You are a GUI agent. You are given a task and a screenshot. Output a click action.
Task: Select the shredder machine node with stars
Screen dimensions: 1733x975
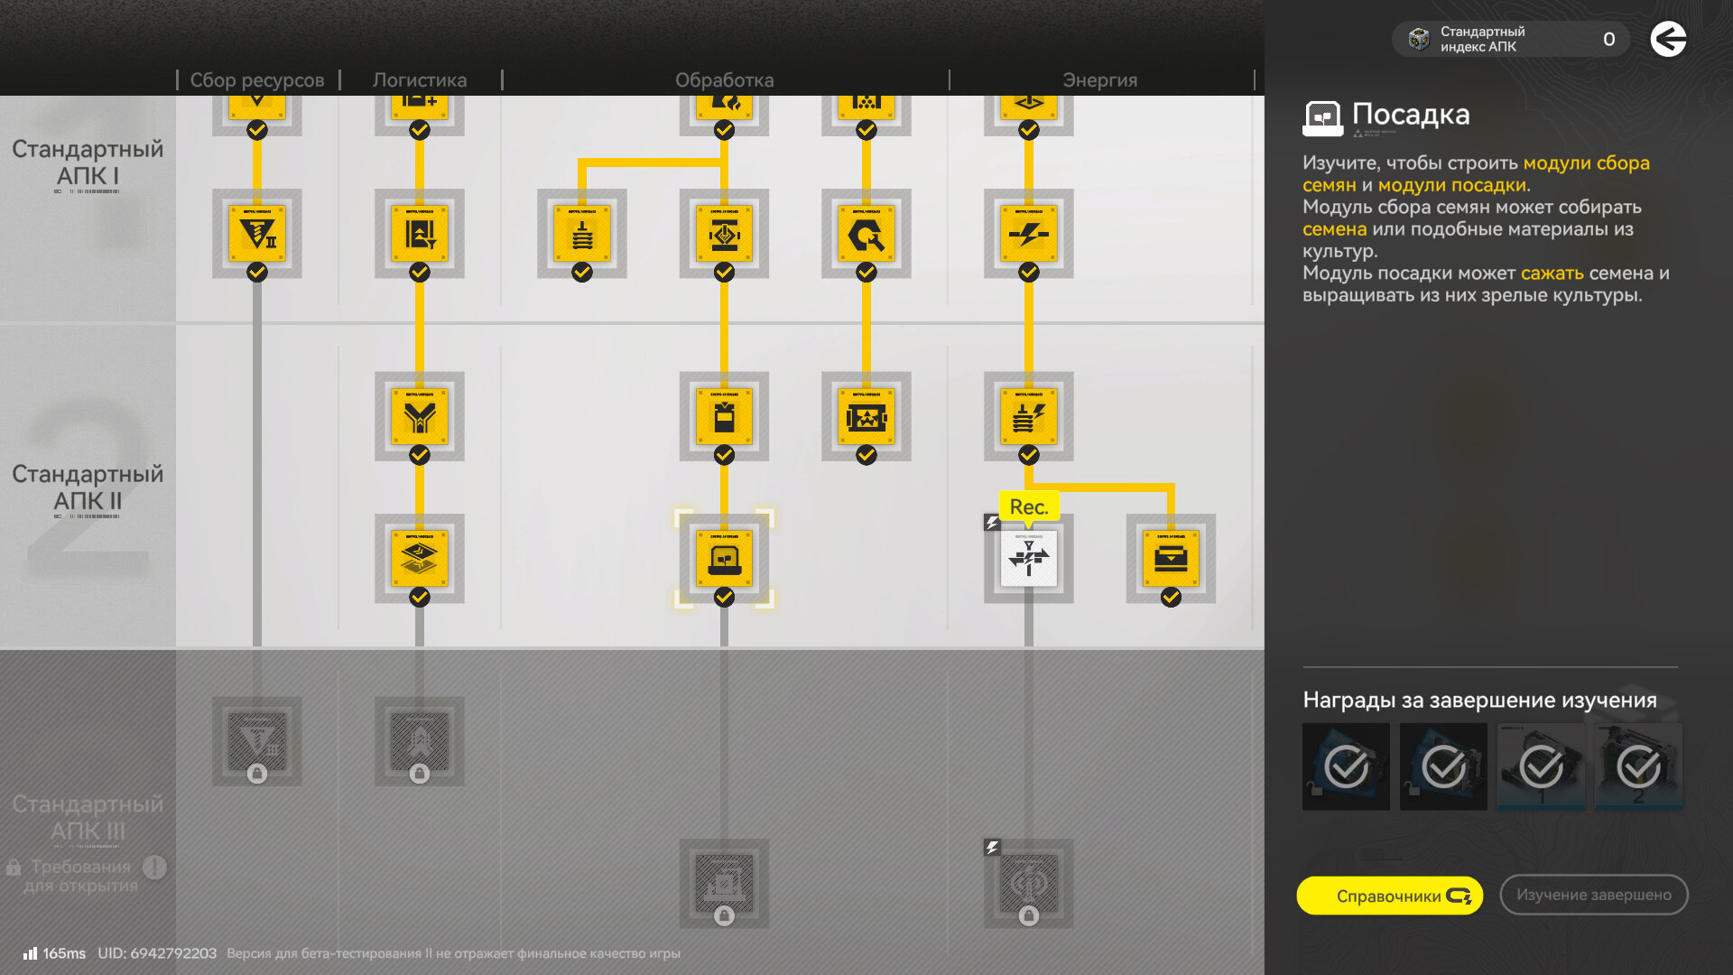(866, 417)
